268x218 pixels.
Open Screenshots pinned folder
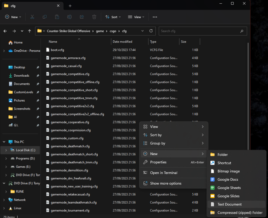pyautogui.click(x=22, y=109)
